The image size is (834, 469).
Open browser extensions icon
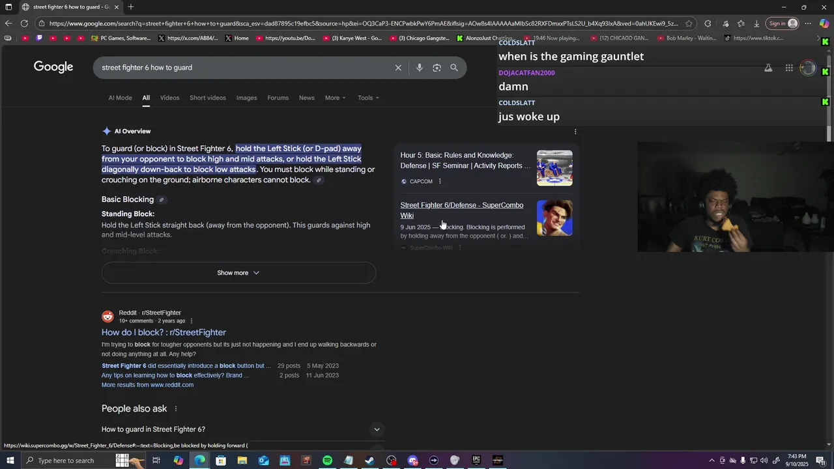[x=708, y=23]
